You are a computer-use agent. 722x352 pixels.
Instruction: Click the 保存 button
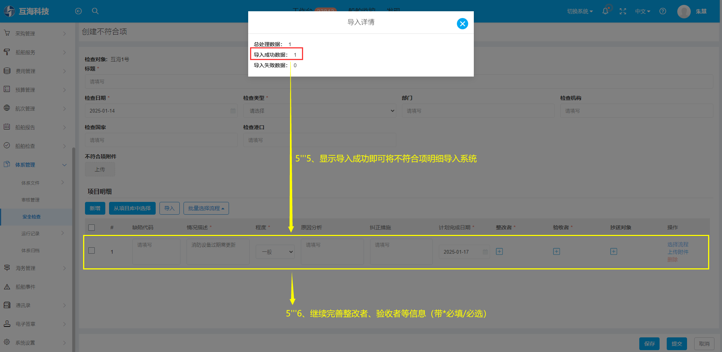[x=649, y=344]
